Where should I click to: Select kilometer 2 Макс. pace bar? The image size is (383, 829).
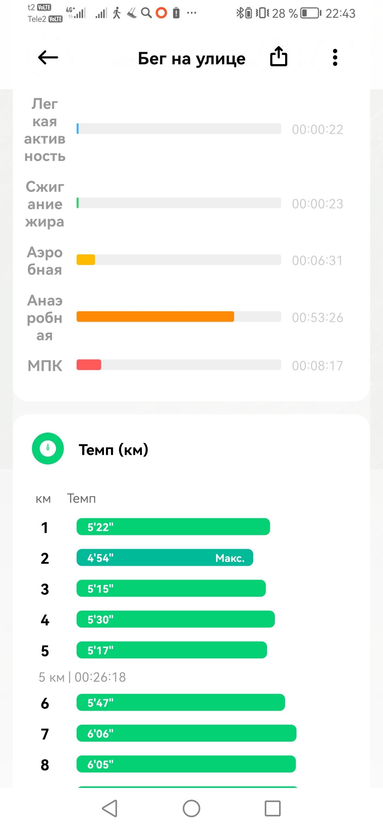tap(165, 558)
